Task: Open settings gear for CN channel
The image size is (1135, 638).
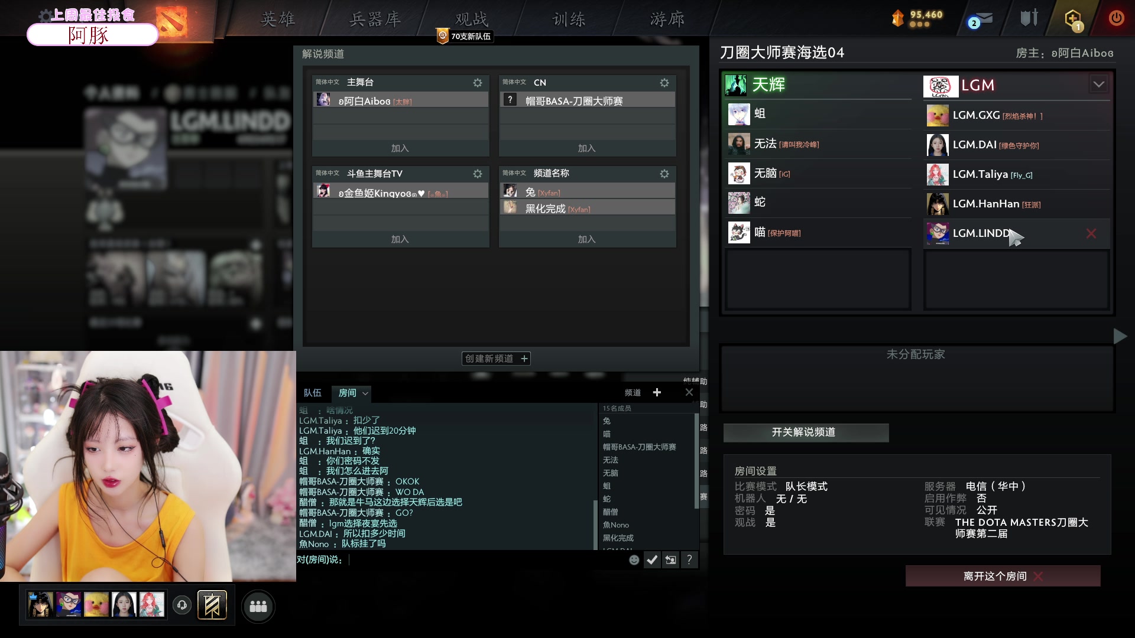Action: coord(664,83)
